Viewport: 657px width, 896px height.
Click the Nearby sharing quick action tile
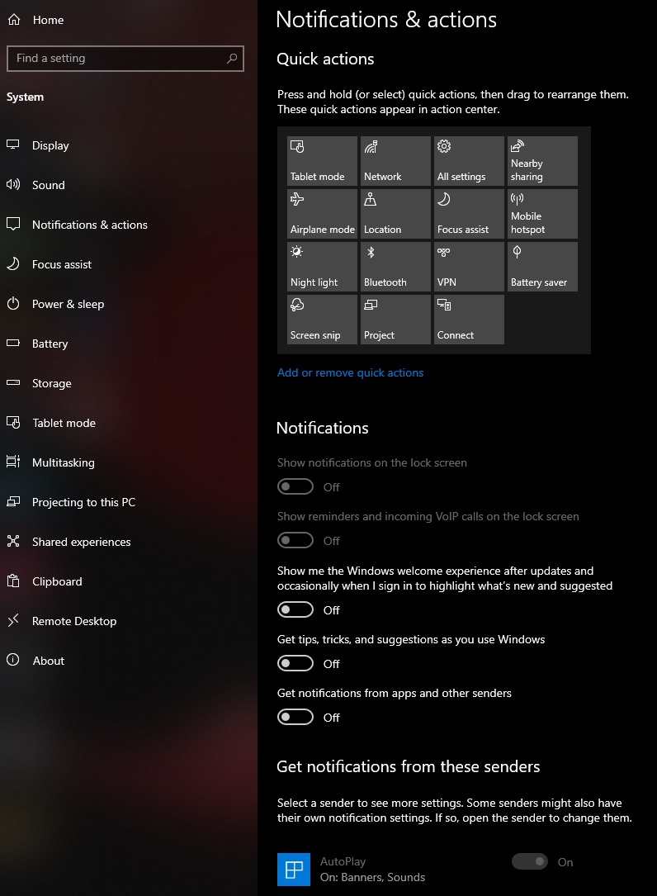(x=542, y=160)
